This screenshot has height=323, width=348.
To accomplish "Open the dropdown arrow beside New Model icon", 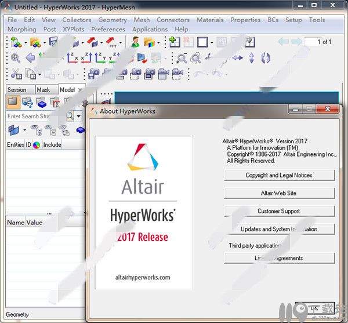I will coord(26,42).
